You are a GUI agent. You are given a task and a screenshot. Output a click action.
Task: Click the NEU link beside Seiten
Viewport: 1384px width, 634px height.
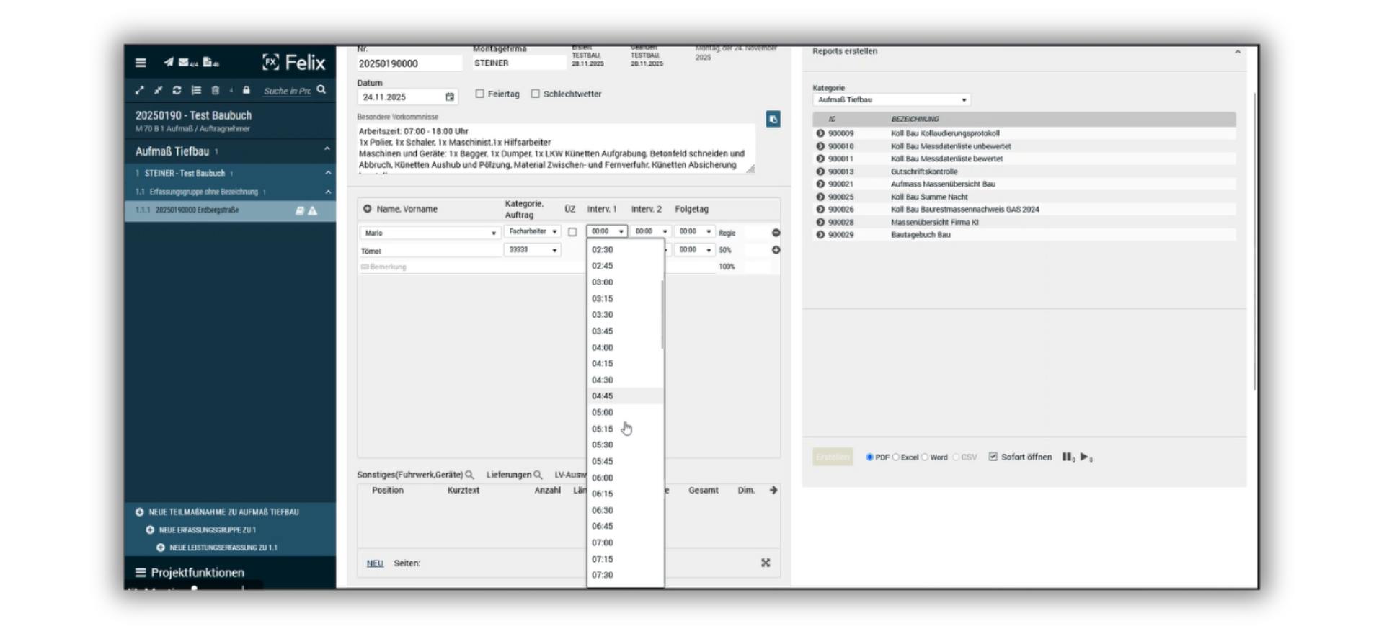tap(375, 563)
